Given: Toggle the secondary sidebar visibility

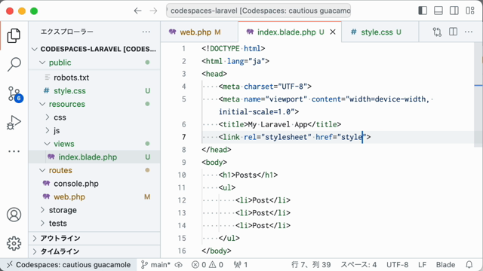Looking at the screenshot, I should [454, 11].
